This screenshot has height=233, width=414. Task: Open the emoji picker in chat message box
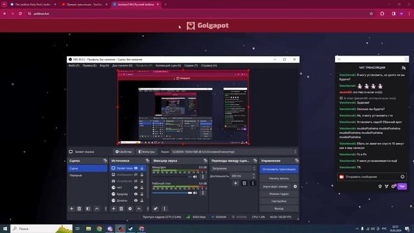pos(402,177)
